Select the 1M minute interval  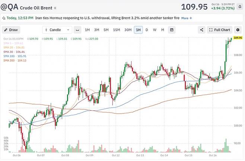87,30
